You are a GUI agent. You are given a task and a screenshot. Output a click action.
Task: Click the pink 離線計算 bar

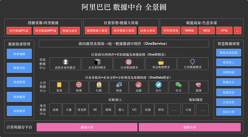tap(87, 127)
